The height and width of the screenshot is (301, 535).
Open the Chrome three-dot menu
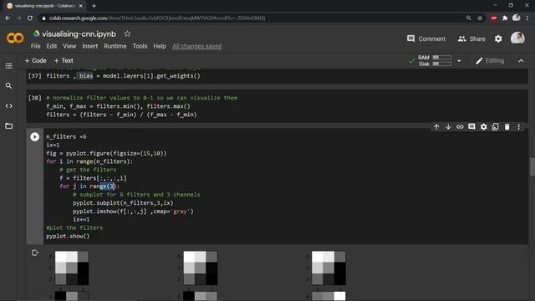pos(527,18)
